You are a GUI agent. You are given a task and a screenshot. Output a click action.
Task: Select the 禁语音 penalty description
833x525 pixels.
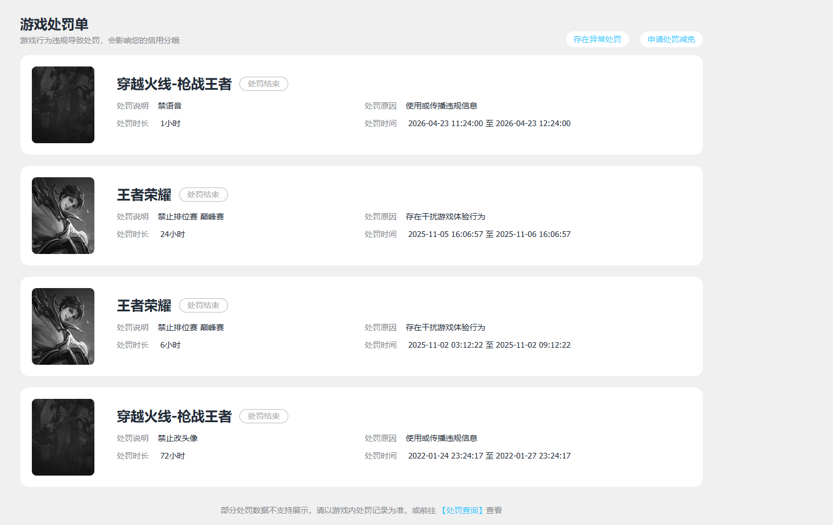click(170, 106)
